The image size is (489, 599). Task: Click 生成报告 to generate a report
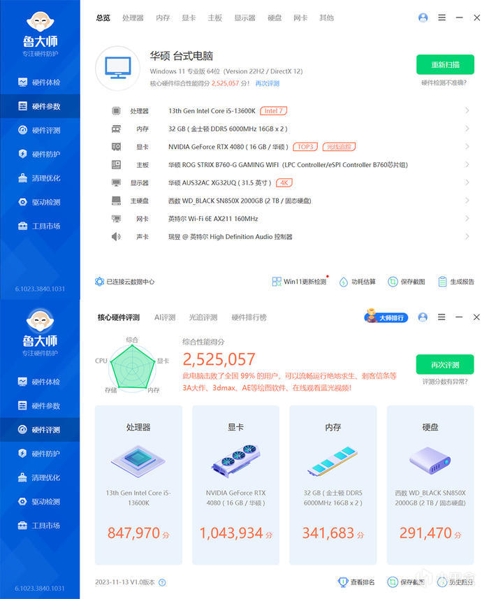coord(455,282)
